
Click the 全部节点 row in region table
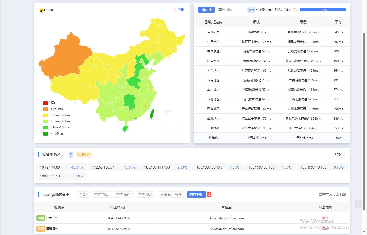(x=272, y=32)
